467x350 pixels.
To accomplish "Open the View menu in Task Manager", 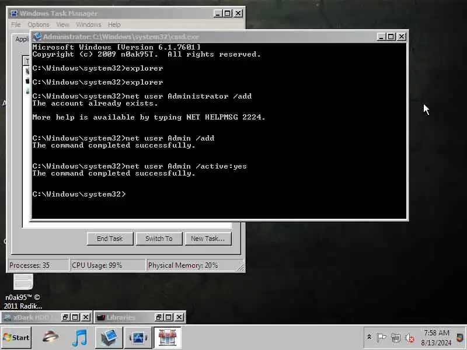I will click(x=62, y=24).
